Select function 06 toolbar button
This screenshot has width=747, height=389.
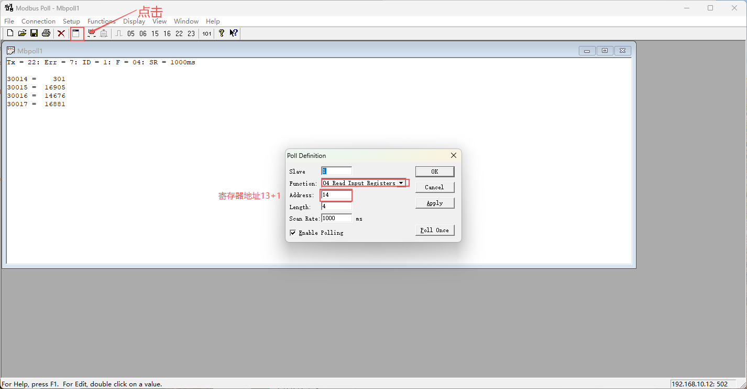click(143, 33)
